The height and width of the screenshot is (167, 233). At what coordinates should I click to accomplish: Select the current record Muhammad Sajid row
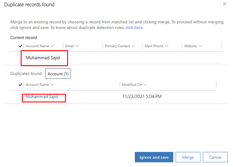[112, 58]
